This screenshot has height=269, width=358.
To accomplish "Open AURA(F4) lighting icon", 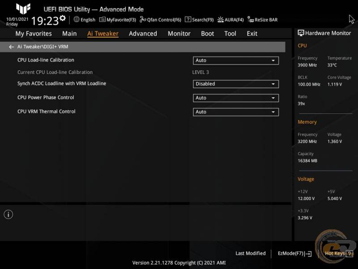I will (x=220, y=20).
